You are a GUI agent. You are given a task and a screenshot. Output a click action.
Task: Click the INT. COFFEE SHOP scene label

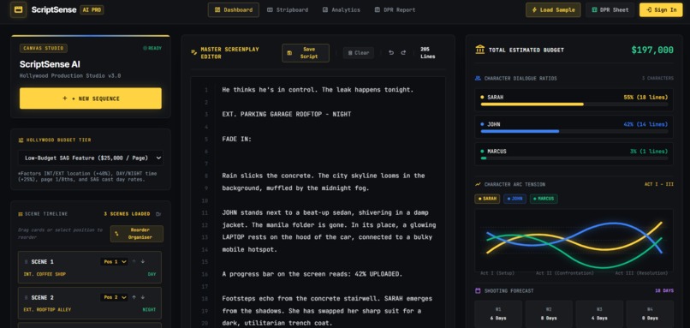[45, 274]
